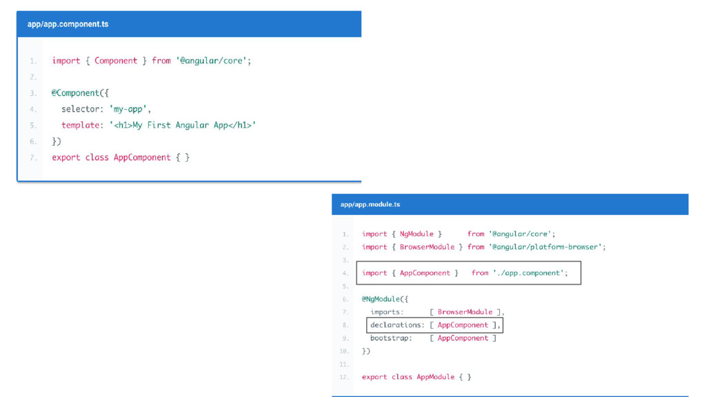Viewport: 706px width, 397px height.
Task: Click line number 12 in app.module.ts
Action: (x=344, y=377)
